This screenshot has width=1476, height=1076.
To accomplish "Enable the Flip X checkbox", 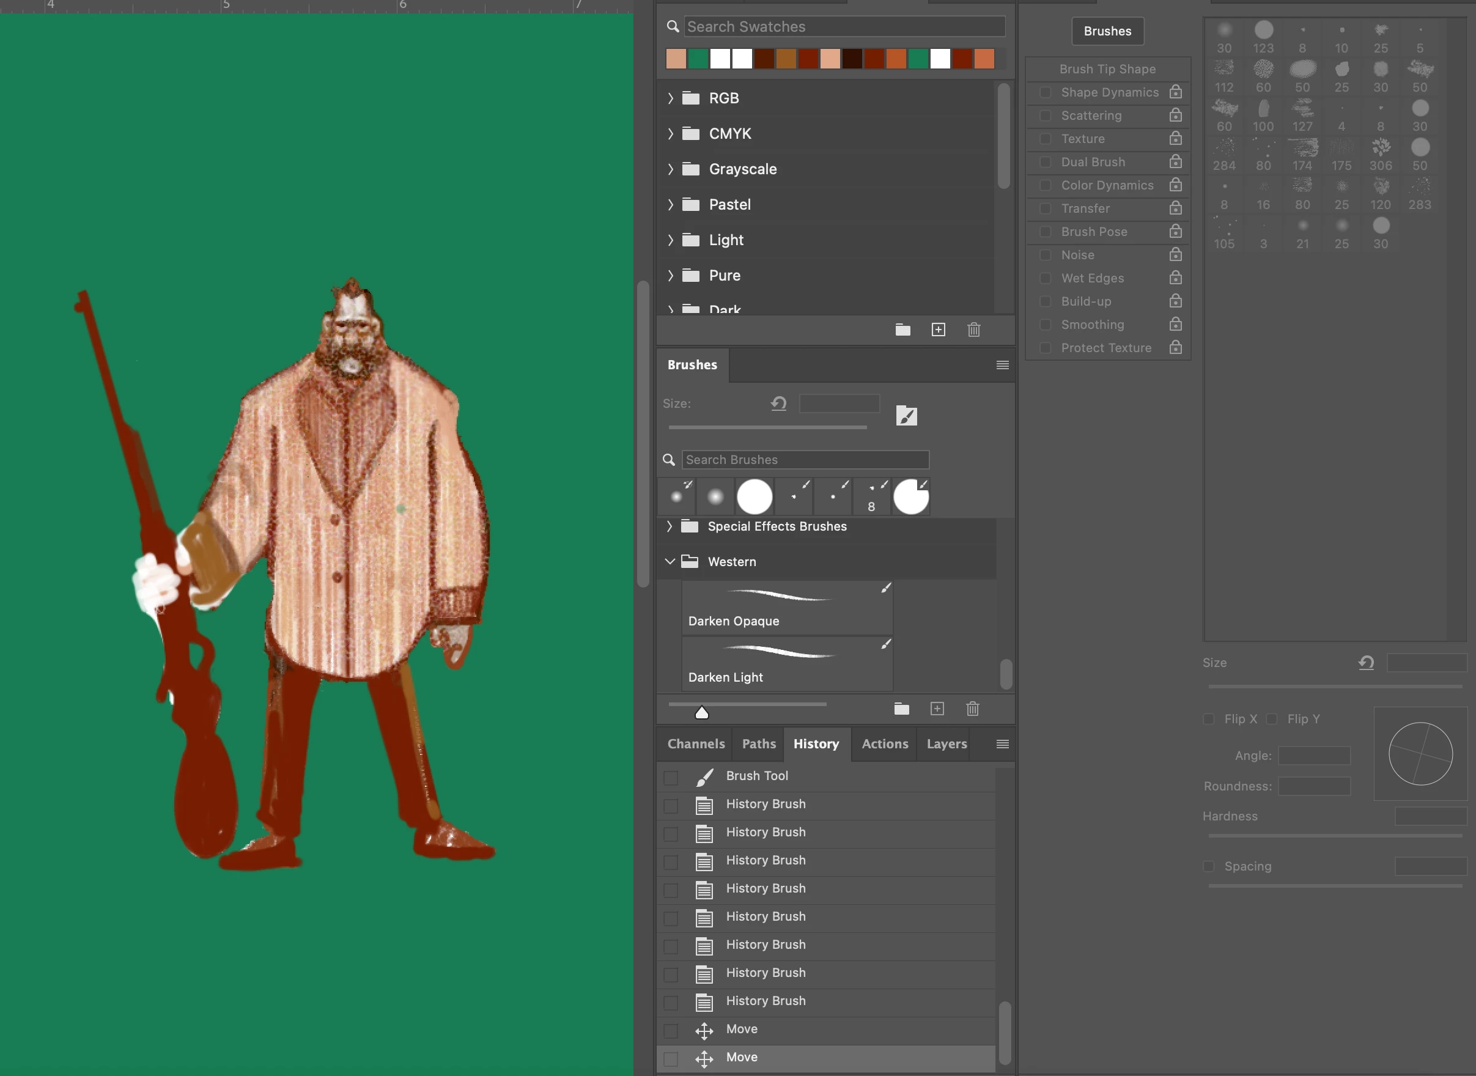I will pyautogui.click(x=1208, y=719).
